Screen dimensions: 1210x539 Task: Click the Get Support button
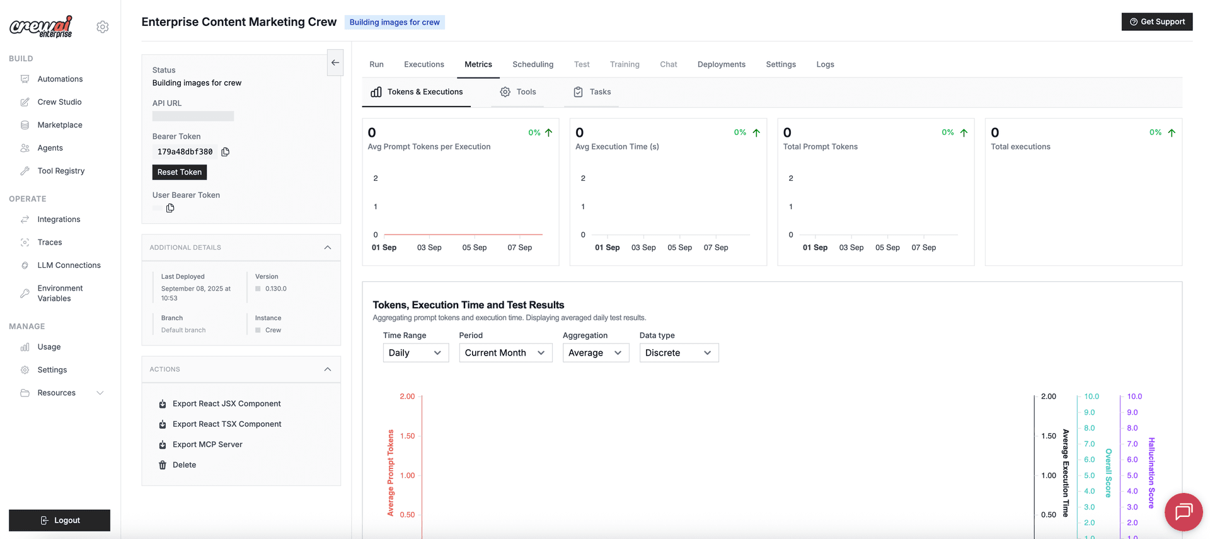tap(1156, 21)
